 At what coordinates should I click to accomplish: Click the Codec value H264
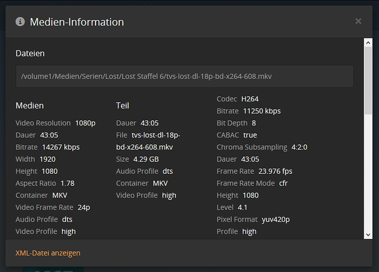click(249, 99)
